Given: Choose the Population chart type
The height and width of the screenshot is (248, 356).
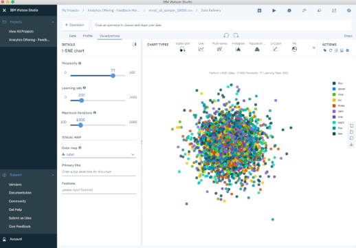Looking at the screenshot, I should click(x=257, y=47).
